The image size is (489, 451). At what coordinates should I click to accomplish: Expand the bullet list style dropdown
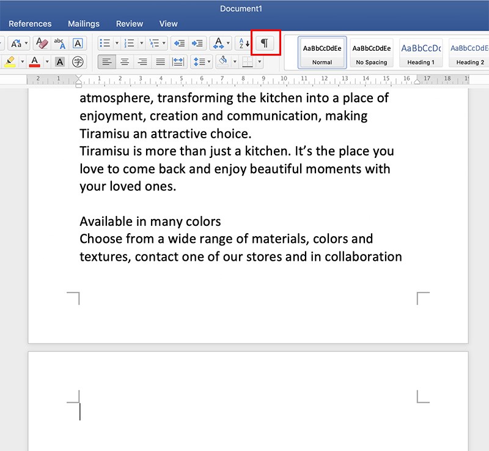point(117,43)
